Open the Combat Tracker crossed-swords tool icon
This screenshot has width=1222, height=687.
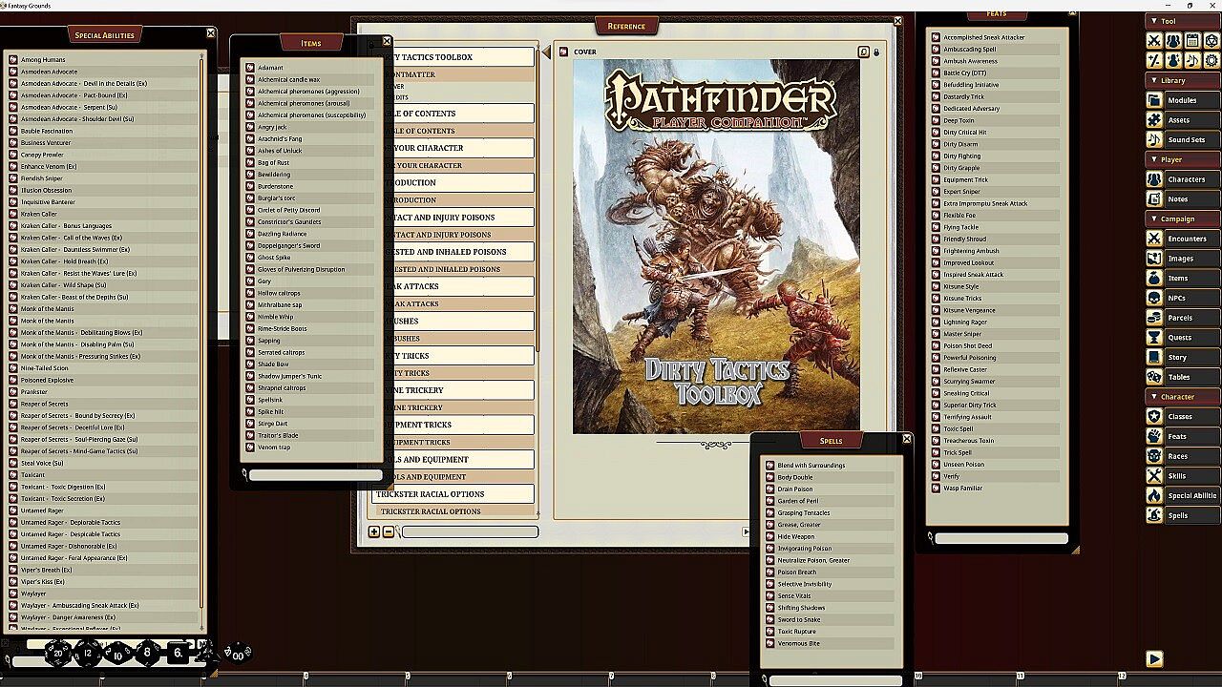click(x=1154, y=40)
